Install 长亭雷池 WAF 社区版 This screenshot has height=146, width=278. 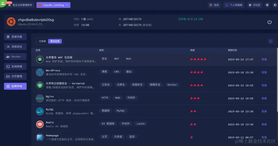(264, 59)
